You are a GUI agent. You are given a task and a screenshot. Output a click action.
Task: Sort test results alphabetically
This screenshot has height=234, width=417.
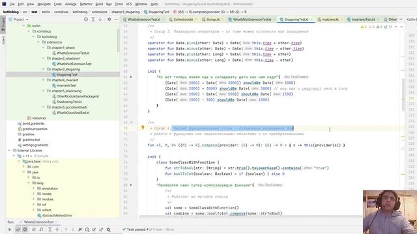(34, 229)
